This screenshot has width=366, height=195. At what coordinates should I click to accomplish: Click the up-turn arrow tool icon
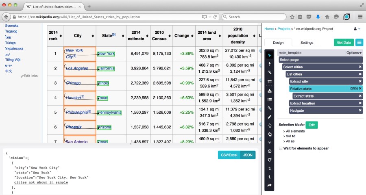(x=270, y=177)
